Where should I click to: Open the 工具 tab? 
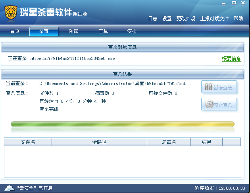point(103,31)
